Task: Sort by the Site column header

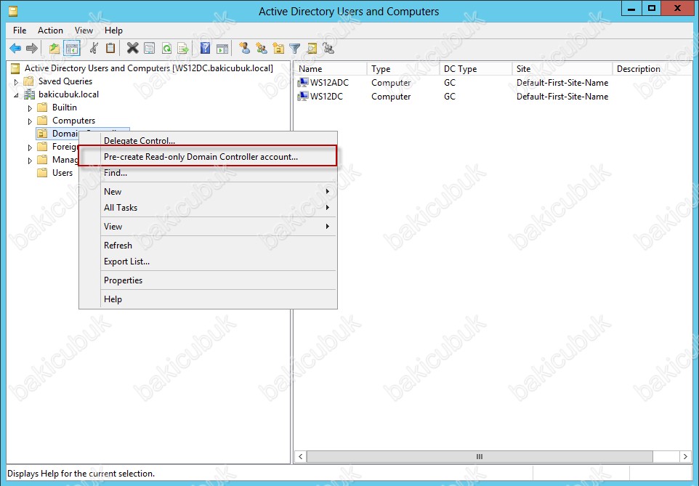Action: pos(562,69)
